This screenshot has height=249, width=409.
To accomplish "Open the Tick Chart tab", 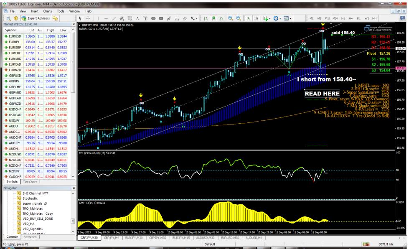I will [x=30, y=182].
